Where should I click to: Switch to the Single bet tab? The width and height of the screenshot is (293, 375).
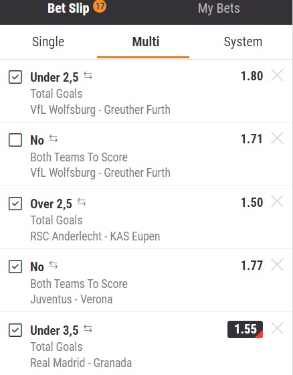48,42
